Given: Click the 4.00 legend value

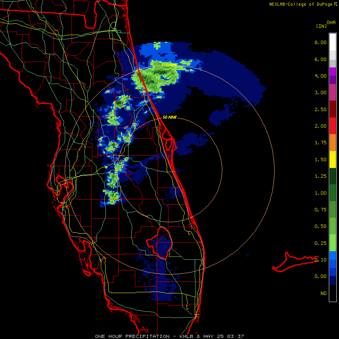Looking at the screenshot, I should click(x=321, y=76).
